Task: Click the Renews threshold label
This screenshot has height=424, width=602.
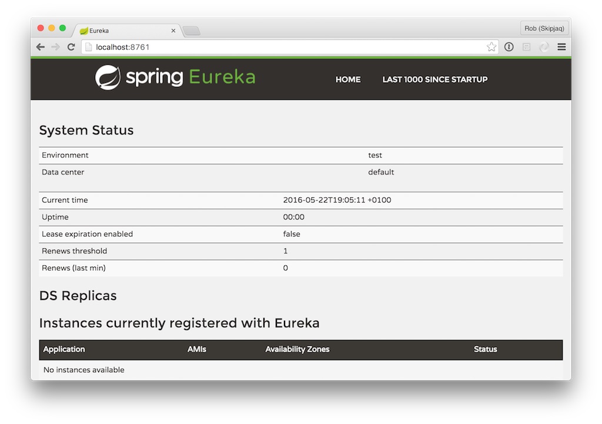Action: (x=75, y=251)
